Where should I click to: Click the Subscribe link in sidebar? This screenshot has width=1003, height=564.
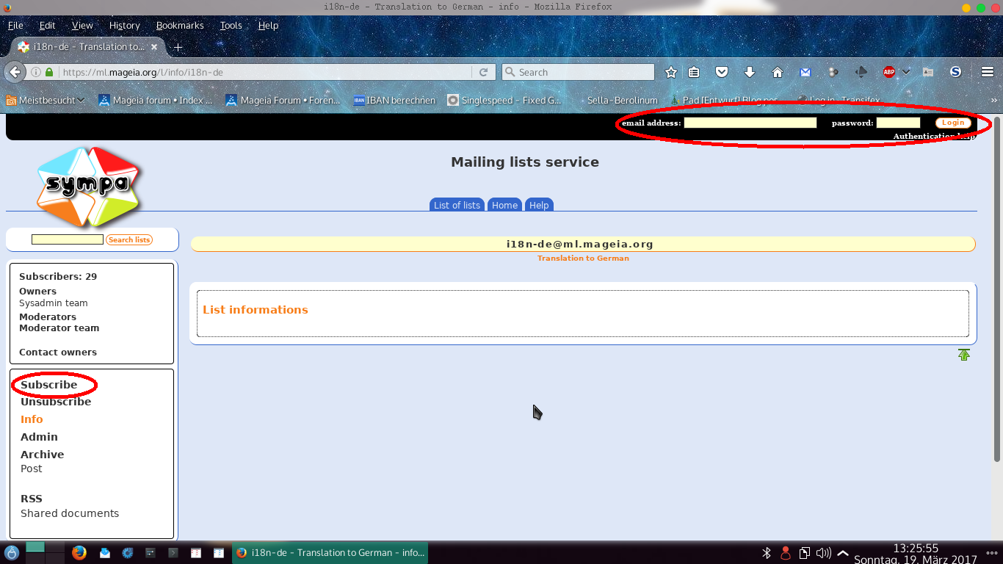[48, 385]
